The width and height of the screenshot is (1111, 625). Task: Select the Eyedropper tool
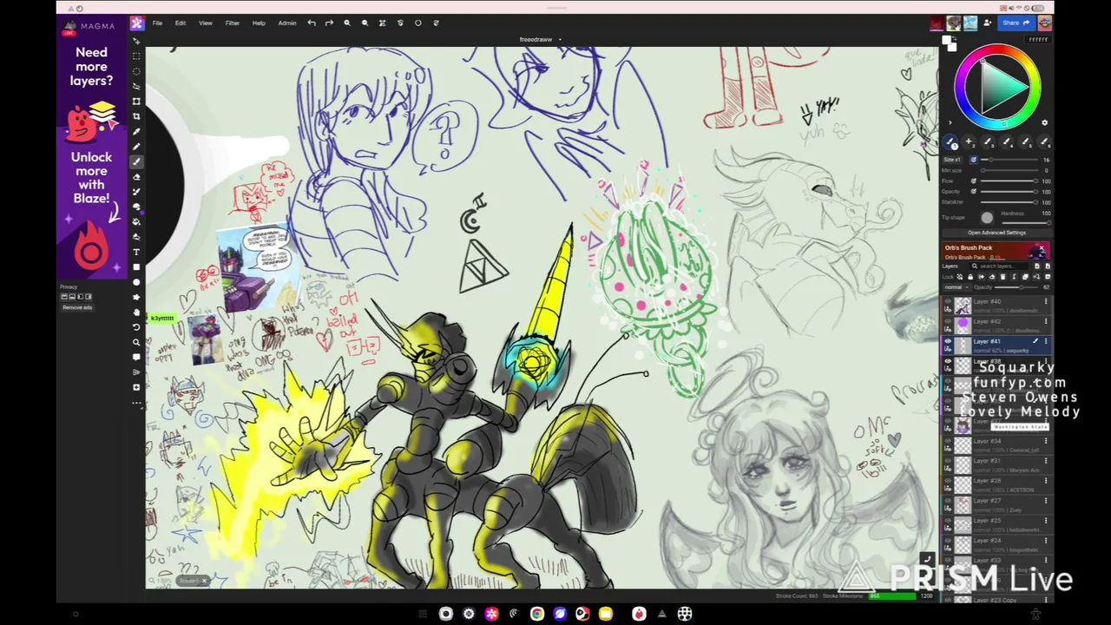click(x=136, y=131)
